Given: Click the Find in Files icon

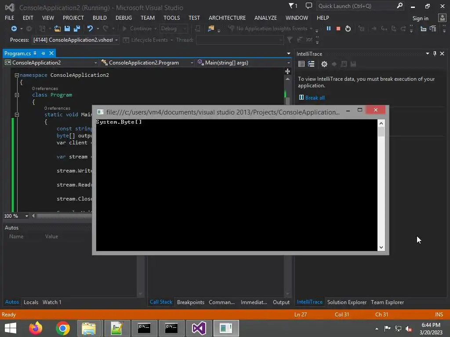Looking at the screenshot, I should coord(211,29).
